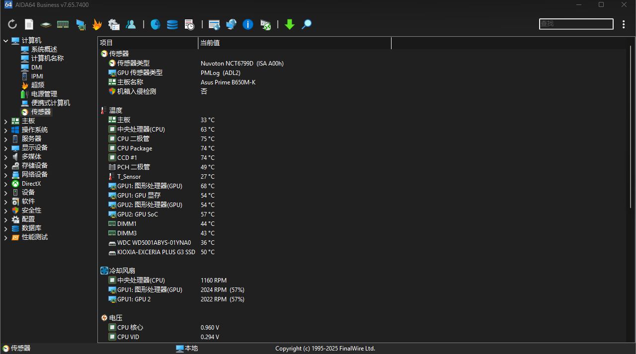Click the blue magnifier search icon
The width and height of the screenshot is (636, 354).
pyautogui.click(x=307, y=24)
